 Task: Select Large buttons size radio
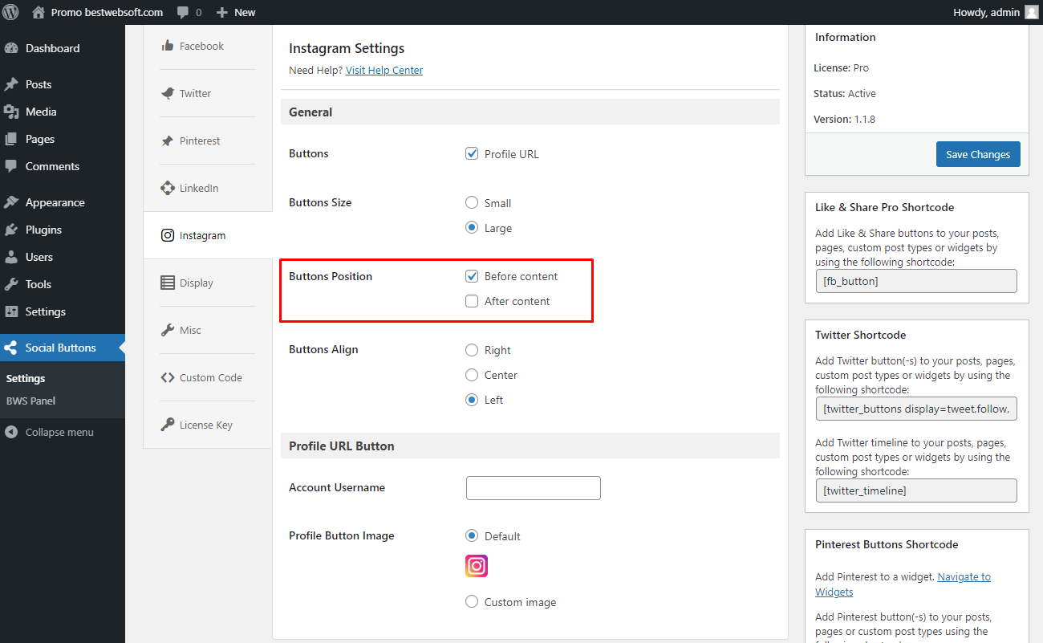point(472,228)
